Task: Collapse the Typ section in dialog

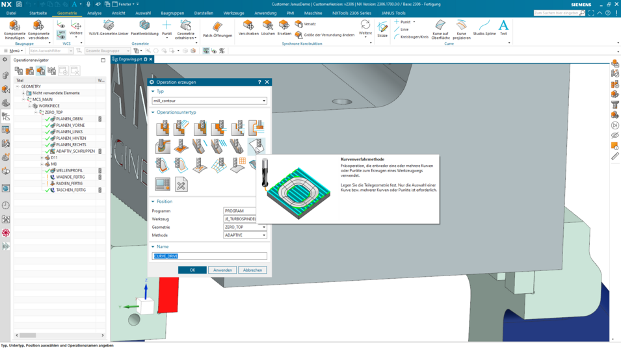Action: [153, 92]
